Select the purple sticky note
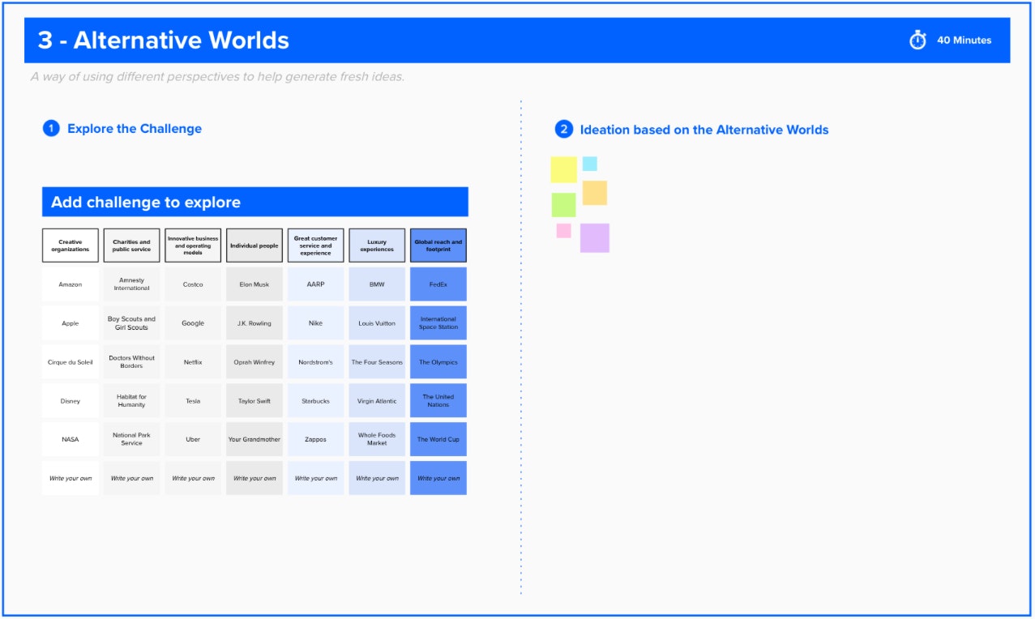The height and width of the screenshot is (619, 1035). point(594,238)
